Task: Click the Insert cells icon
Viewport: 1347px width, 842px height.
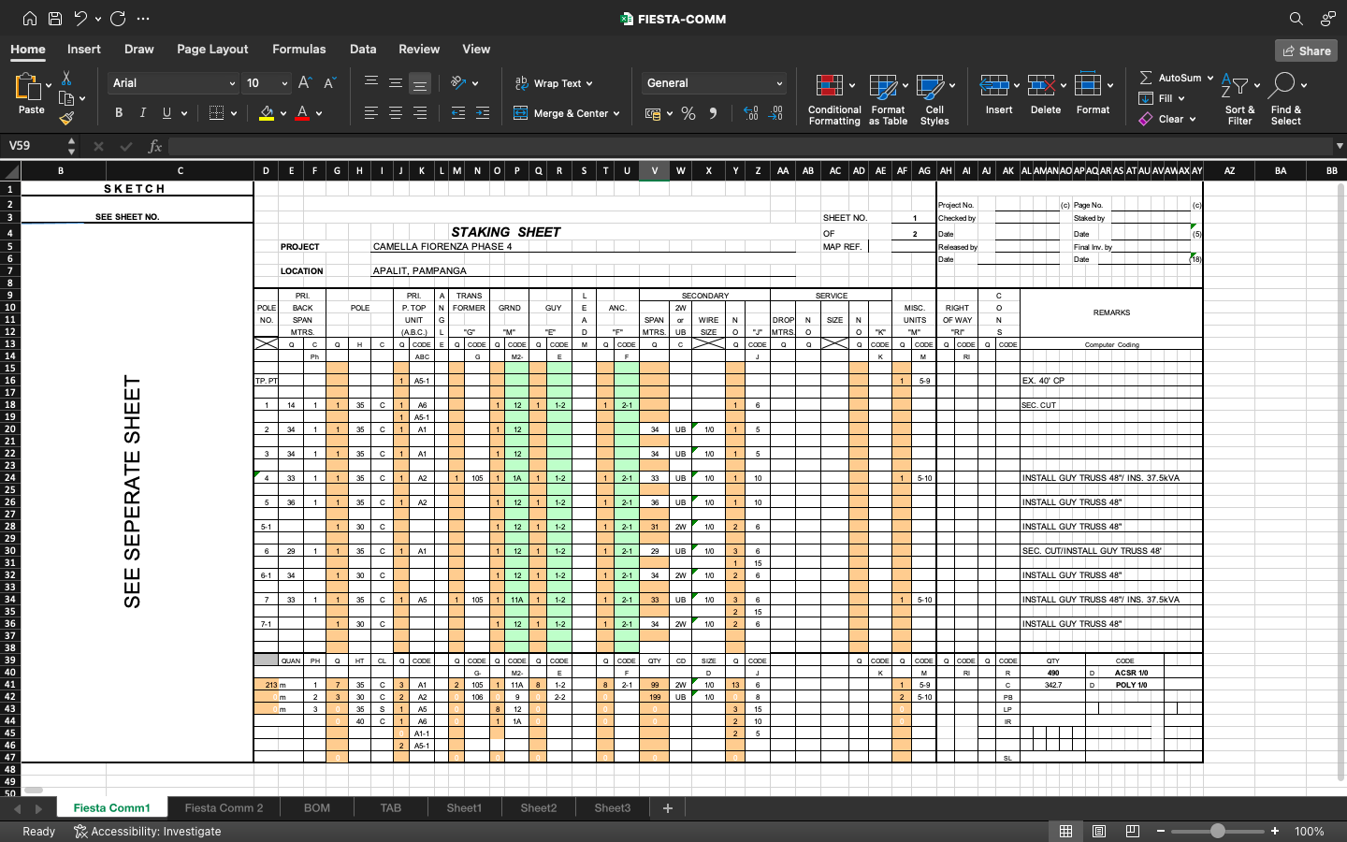Action: click(994, 86)
